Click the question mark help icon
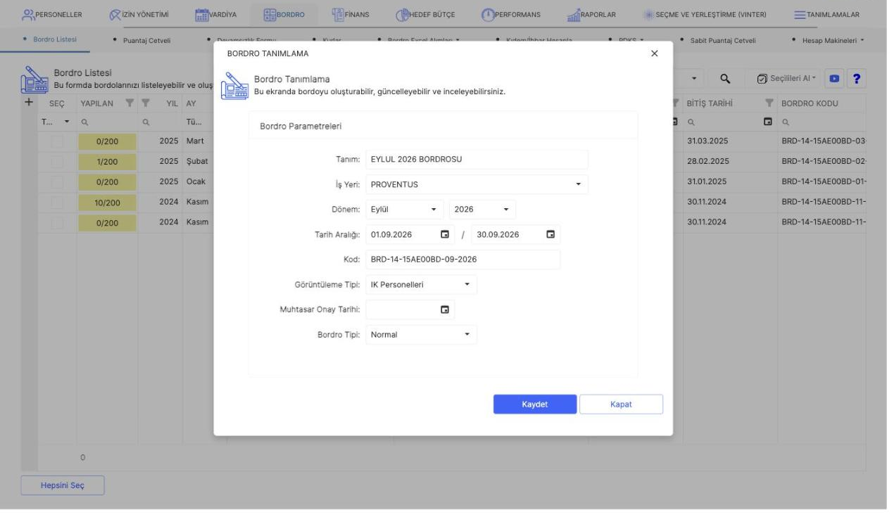Screen dimensions: 894x517 855,77
